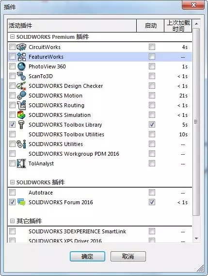Viewport: 208px width, 276px height.
Task: Click 确定 to confirm plugins
Action: tap(87, 256)
